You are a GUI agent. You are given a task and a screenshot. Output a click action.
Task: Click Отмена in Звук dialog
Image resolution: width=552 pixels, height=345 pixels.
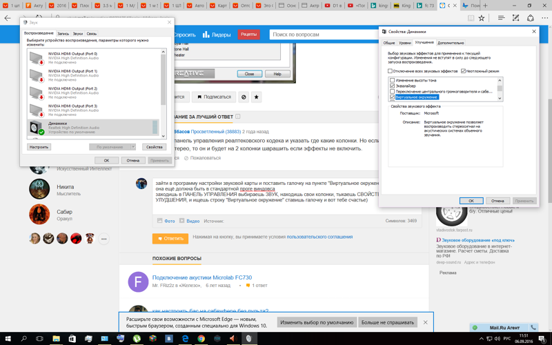tap(133, 160)
